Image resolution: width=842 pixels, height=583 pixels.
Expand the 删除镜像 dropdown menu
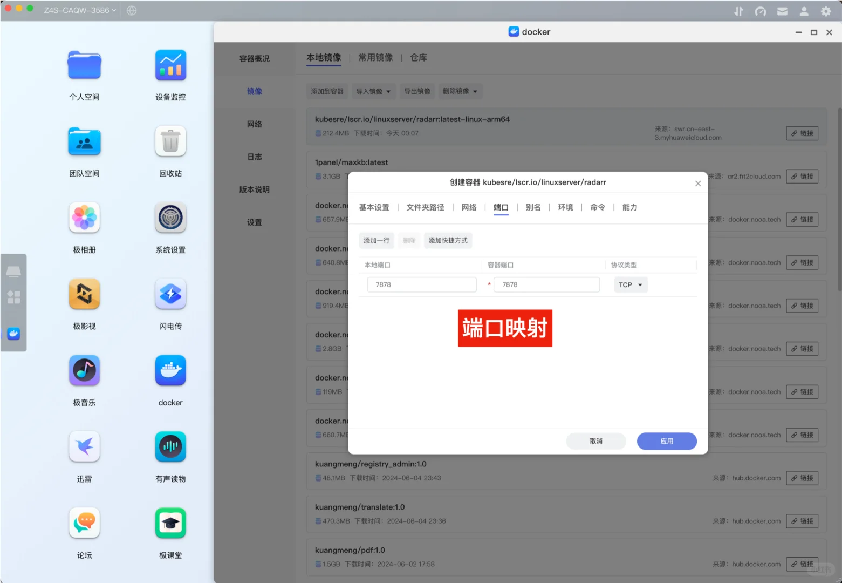[x=460, y=91]
